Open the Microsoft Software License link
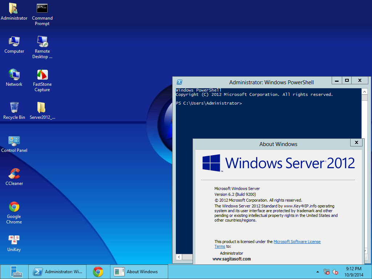This screenshot has height=279, width=372. click(x=297, y=242)
